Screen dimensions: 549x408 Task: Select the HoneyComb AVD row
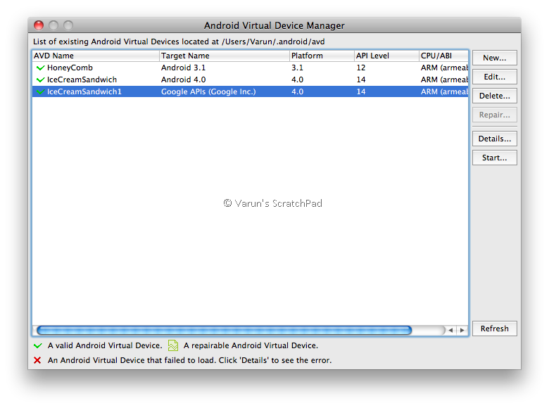tap(251, 68)
